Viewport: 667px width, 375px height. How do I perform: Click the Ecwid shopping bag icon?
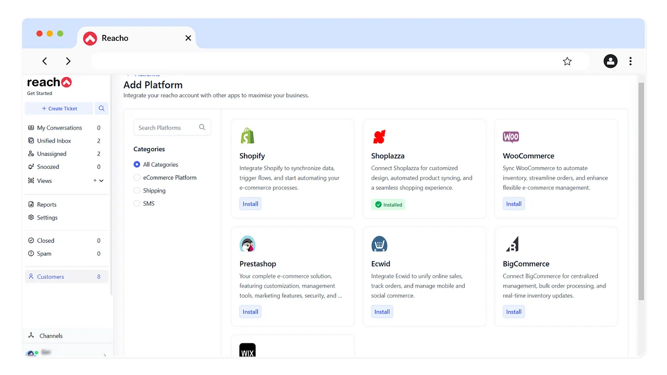point(379,244)
